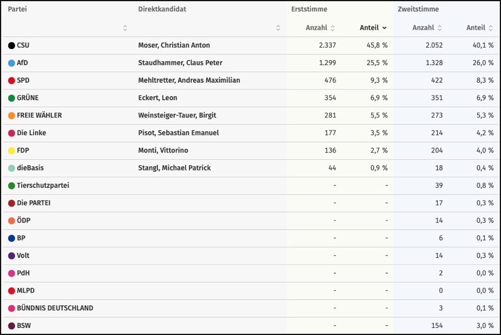Image resolution: width=501 pixels, height=335 pixels.
Task: Click the yellow FDP party dot
Action: (x=11, y=151)
